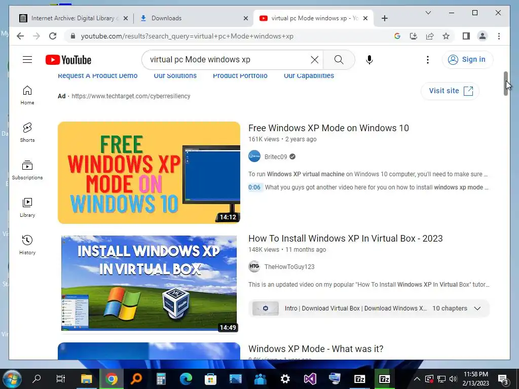The width and height of the screenshot is (519, 389).
Task: Open Free Windows XP Mode video title
Action: tap(328, 128)
